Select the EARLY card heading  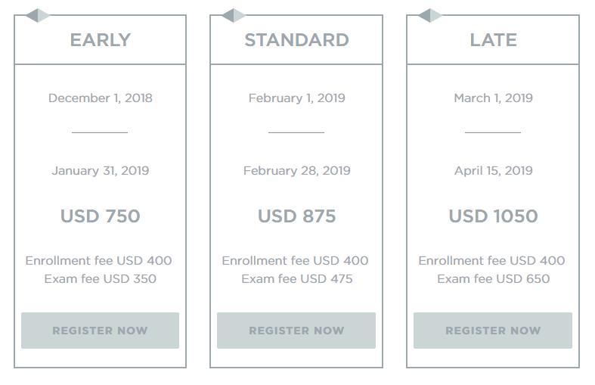click(x=100, y=40)
